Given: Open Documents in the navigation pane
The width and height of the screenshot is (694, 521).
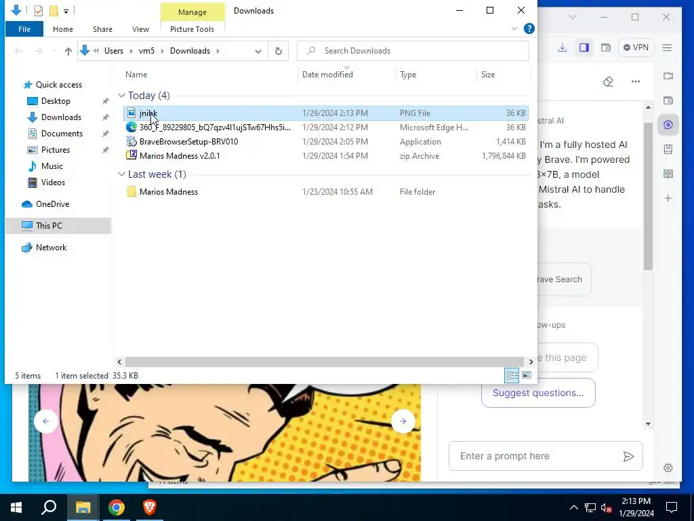Looking at the screenshot, I should (62, 134).
